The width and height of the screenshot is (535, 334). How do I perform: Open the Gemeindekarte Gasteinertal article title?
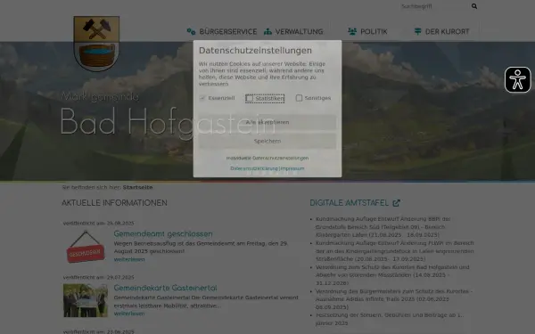165,288
